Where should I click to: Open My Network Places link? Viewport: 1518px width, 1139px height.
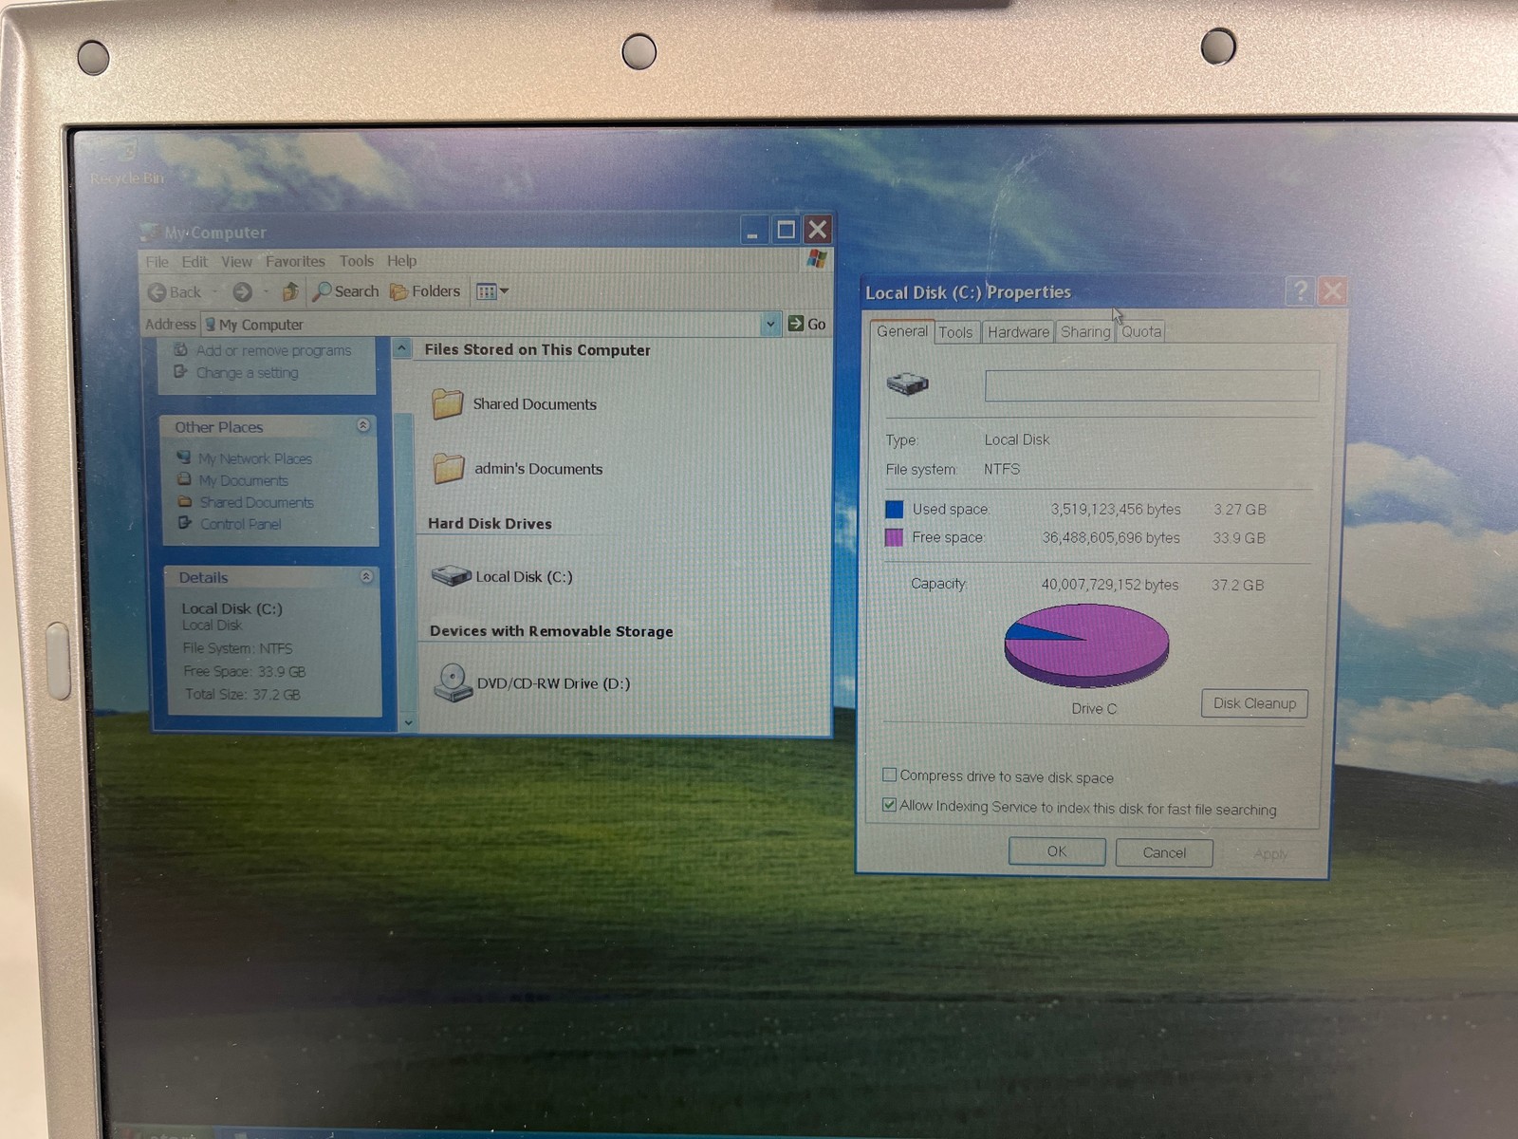coord(254,458)
